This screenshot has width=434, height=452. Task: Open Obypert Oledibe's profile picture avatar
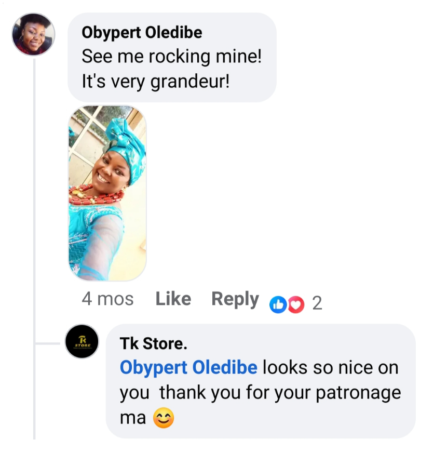(33, 34)
